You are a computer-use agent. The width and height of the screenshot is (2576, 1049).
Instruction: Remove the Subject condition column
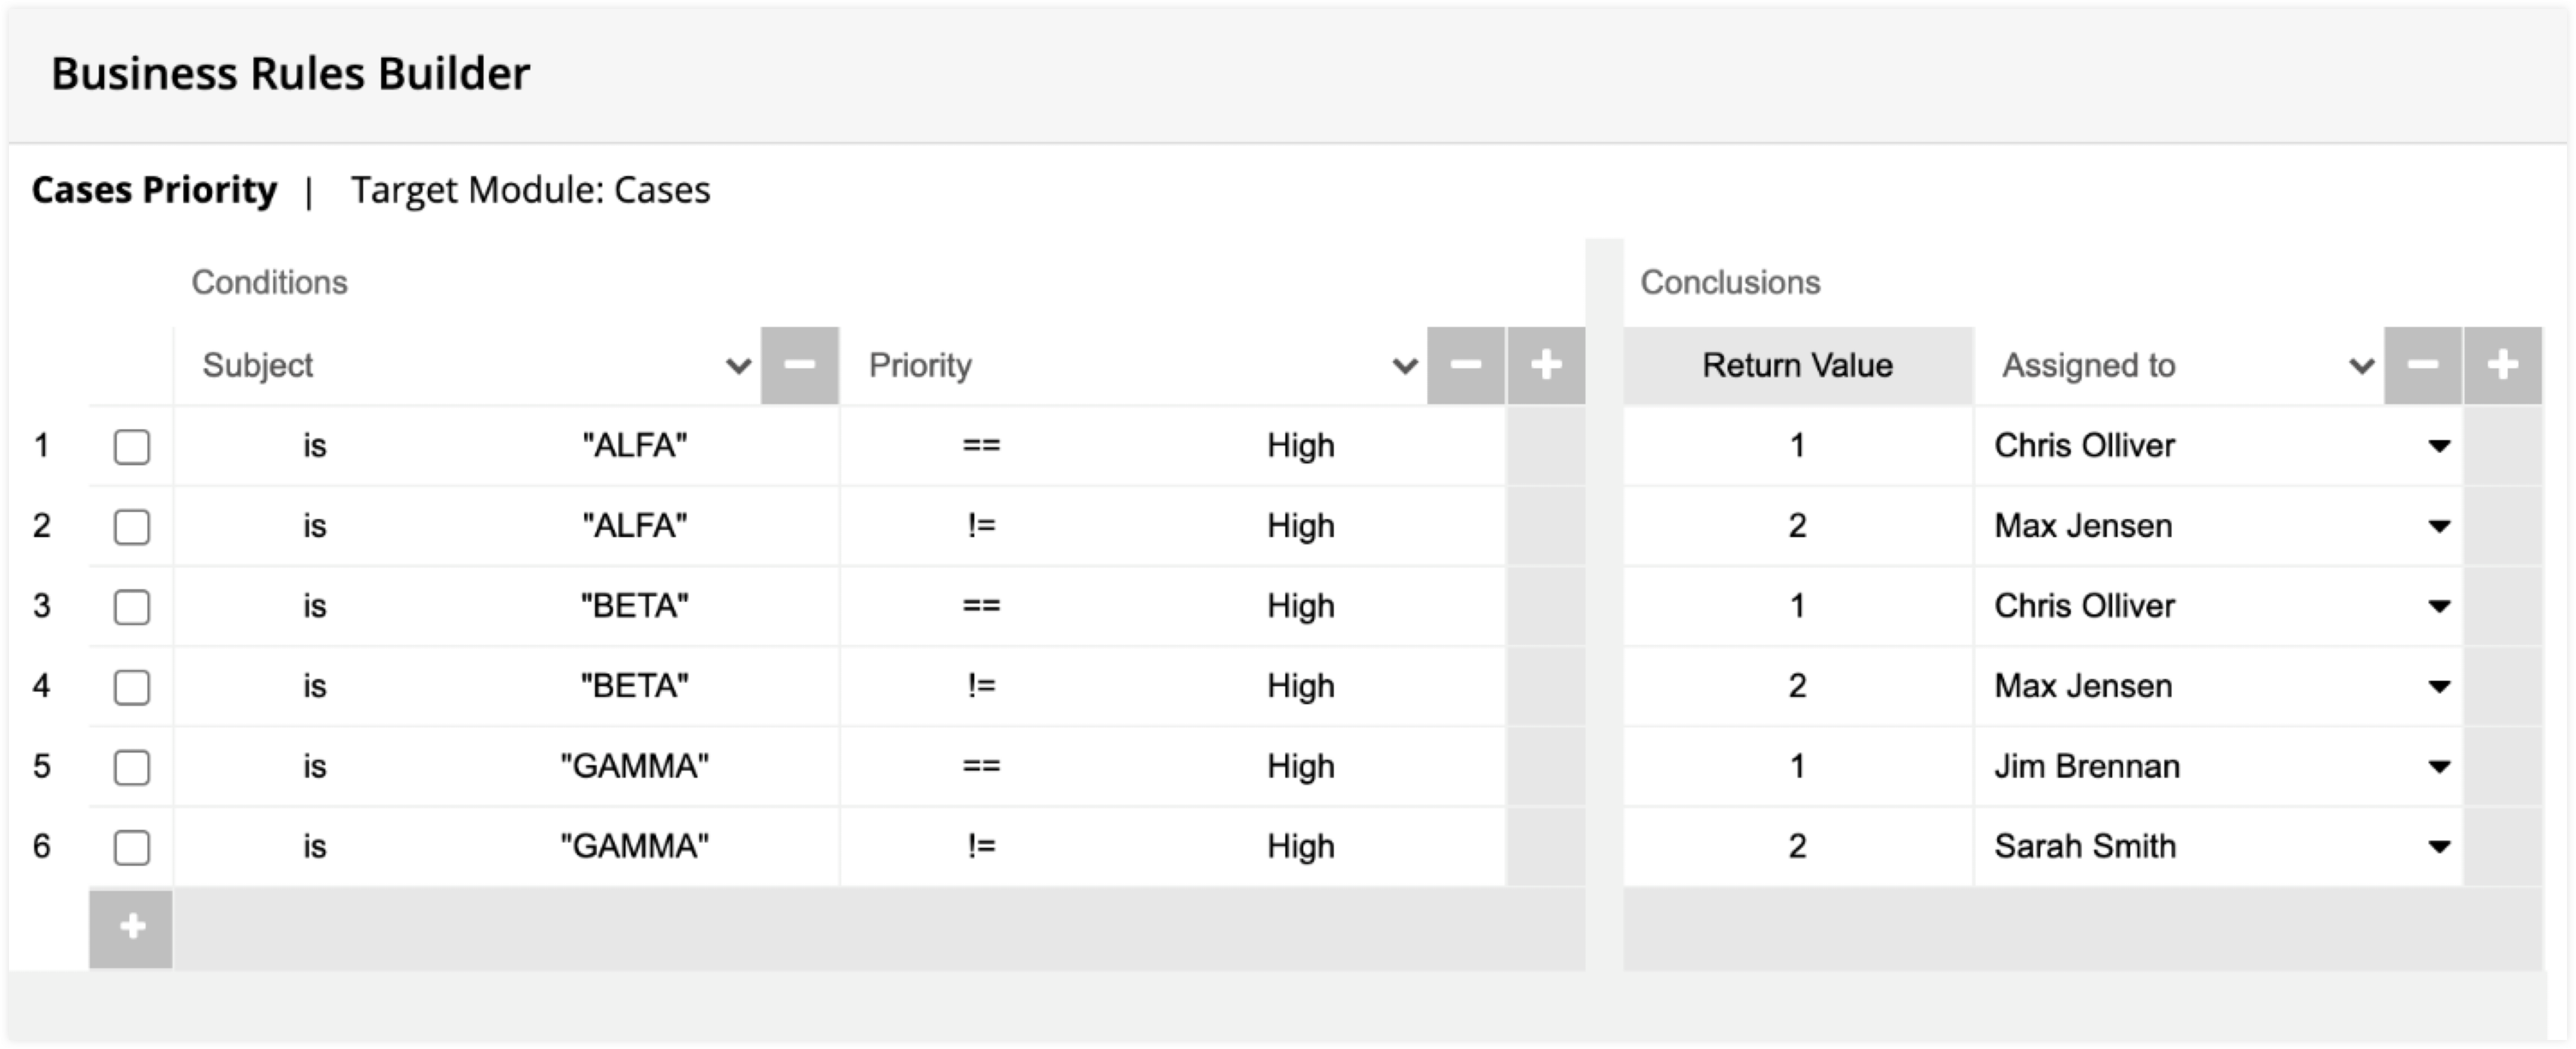(x=799, y=366)
